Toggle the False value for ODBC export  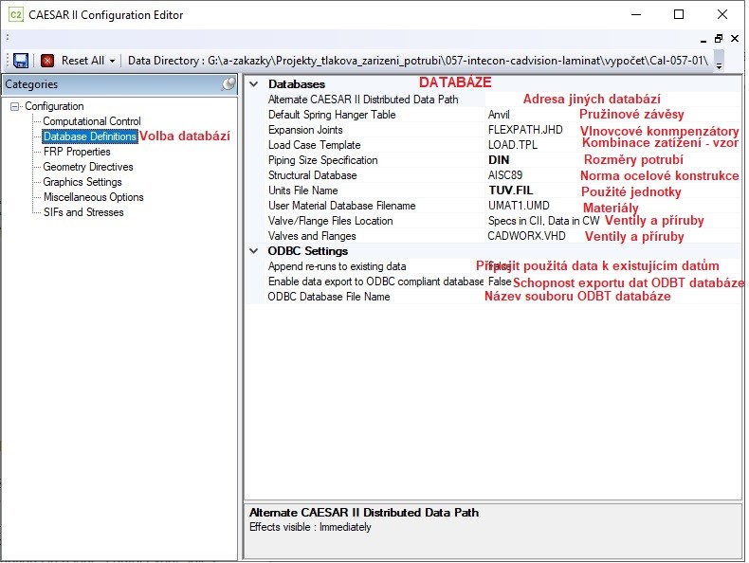(499, 281)
